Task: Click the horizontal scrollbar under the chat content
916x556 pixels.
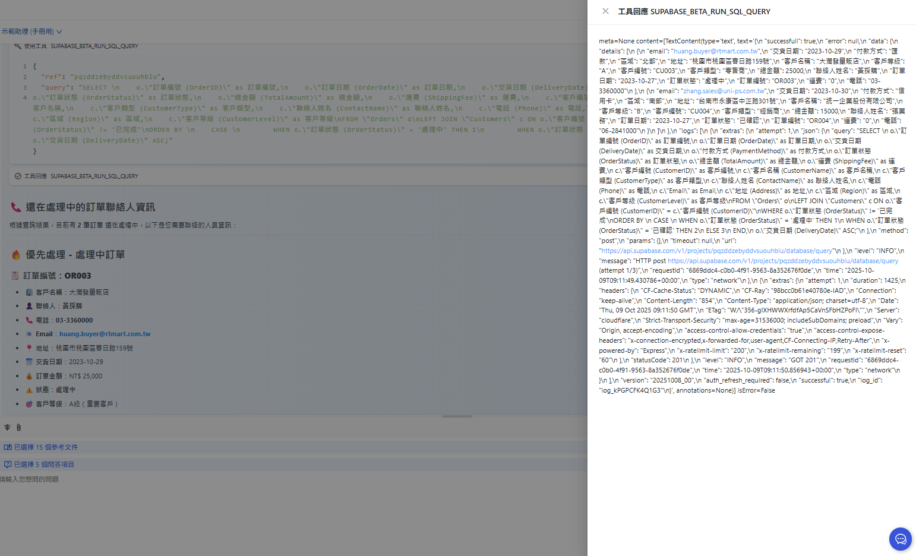Action: tap(457, 416)
